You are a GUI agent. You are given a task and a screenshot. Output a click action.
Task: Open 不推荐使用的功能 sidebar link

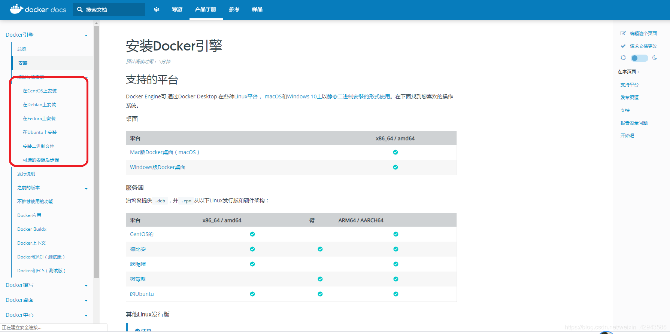tap(35, 202)
